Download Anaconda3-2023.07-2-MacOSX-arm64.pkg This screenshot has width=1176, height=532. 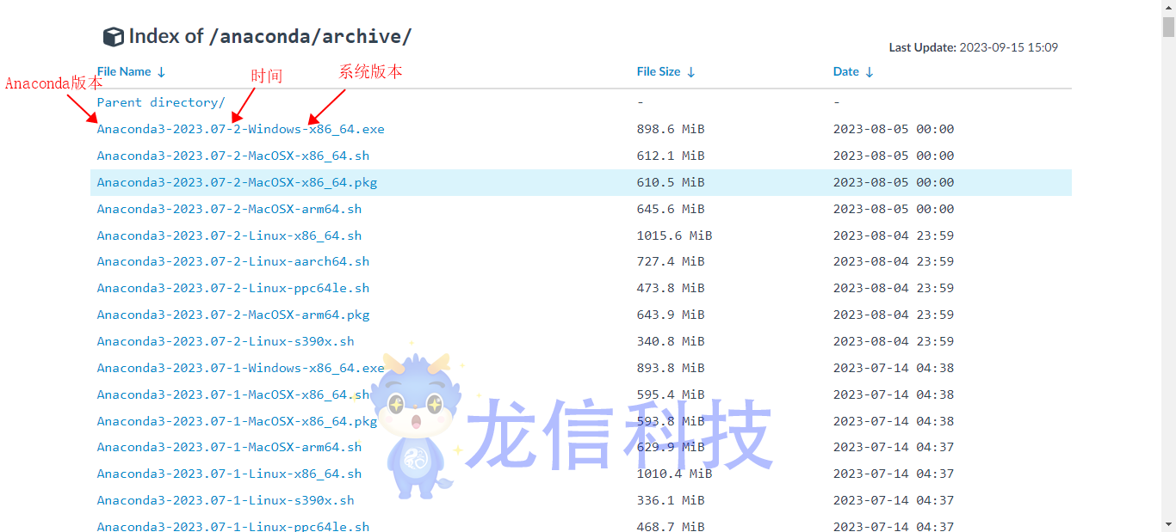coord(233,315)
